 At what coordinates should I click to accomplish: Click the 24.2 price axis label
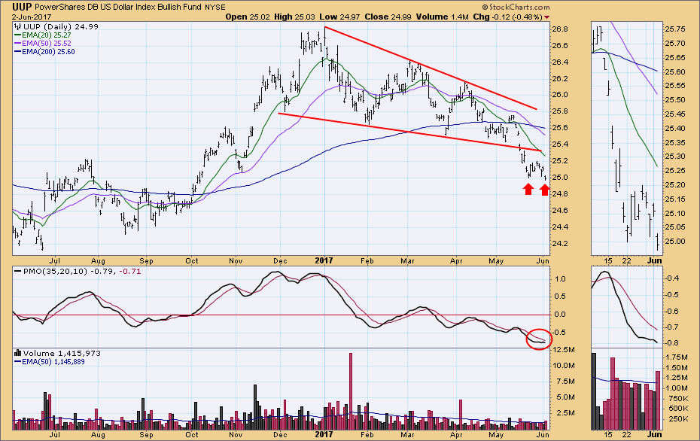(560, 243)
